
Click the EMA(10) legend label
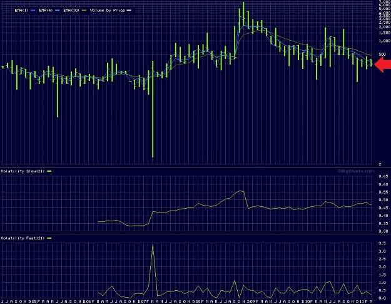(71, 10)
